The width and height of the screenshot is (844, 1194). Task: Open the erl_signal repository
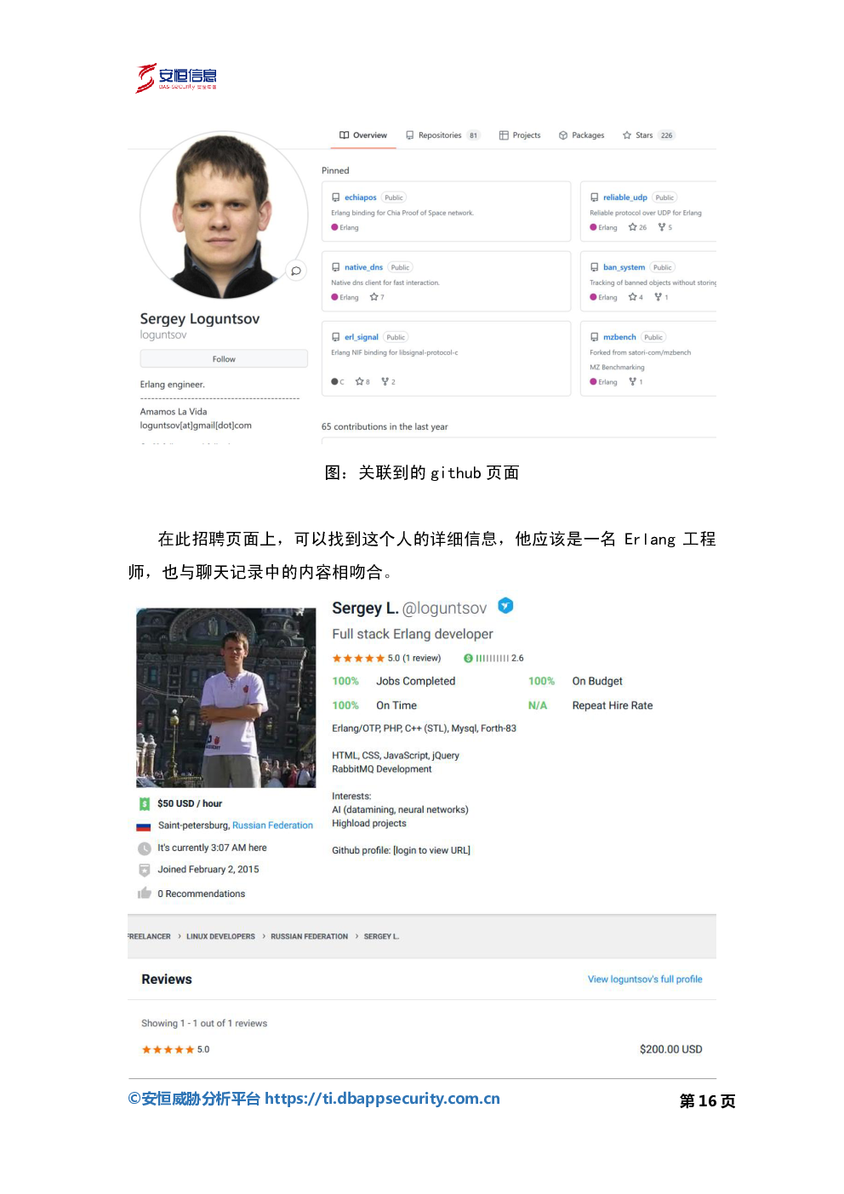[361, 337]
